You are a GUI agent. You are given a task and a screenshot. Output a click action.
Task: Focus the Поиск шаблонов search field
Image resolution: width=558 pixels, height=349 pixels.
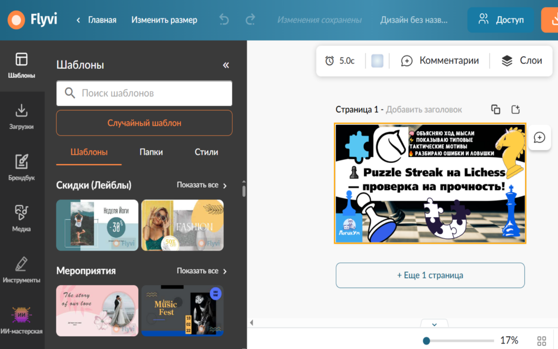click(x=144, y=93)
